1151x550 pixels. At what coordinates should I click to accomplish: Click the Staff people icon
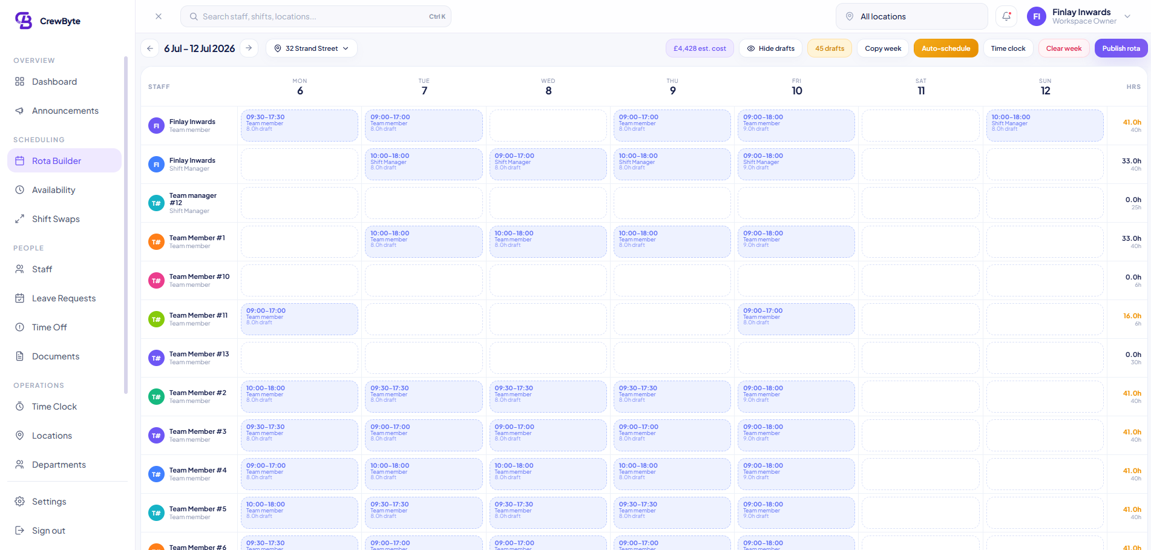pos(20,269)
